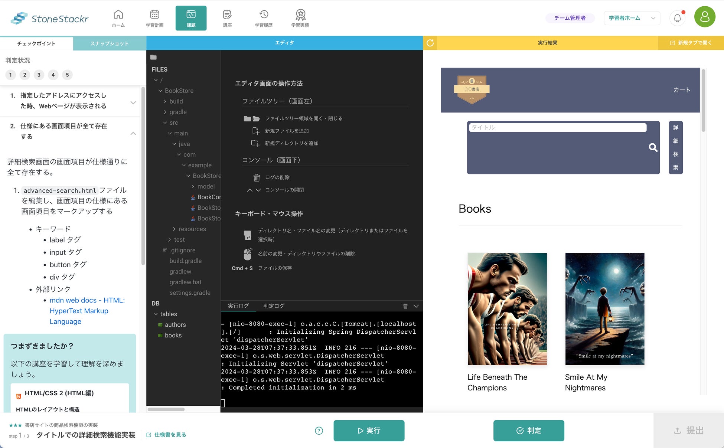The height and width of the screenshot is (448, 724).
Task: Open the user profile avatar
Action: click(x=704, y=17)
